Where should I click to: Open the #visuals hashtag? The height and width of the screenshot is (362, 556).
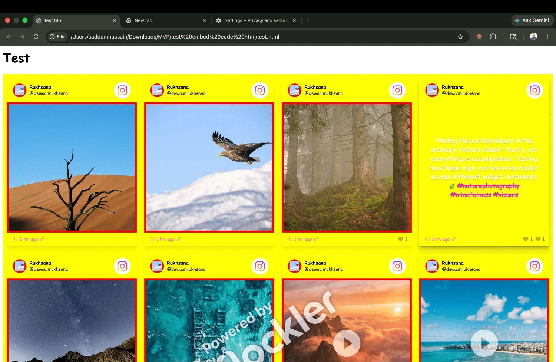506,195
